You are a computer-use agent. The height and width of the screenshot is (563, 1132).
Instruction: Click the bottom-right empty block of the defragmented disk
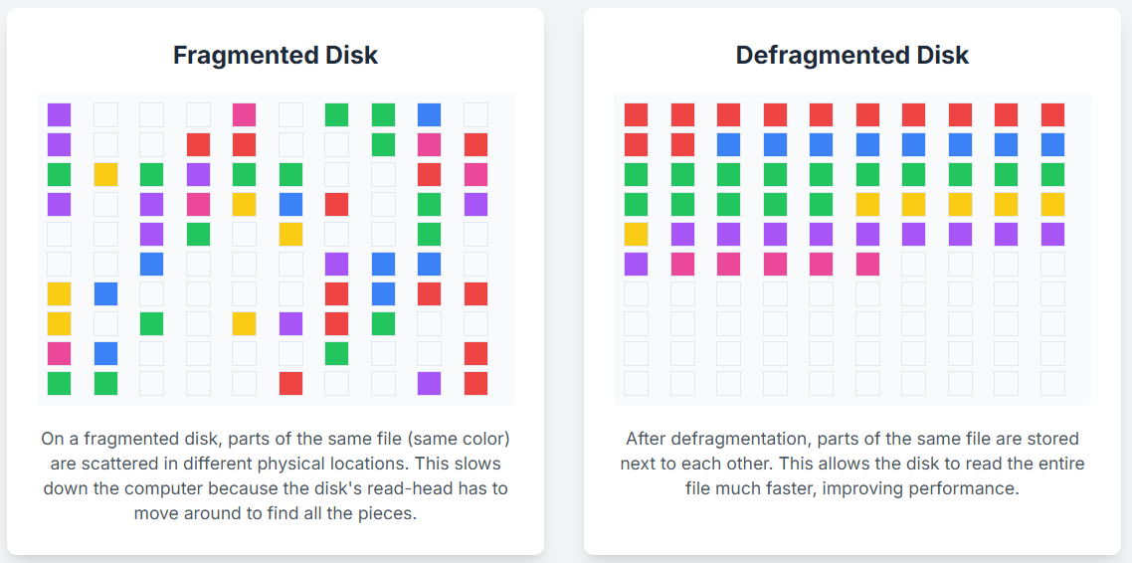coord(1052,384)
